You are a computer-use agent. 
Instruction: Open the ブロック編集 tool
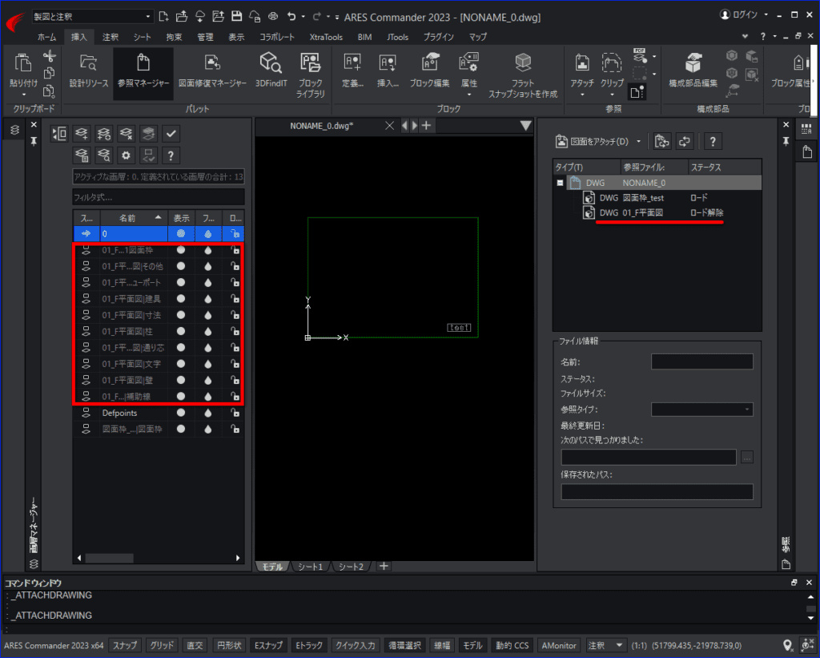[429, 71]
